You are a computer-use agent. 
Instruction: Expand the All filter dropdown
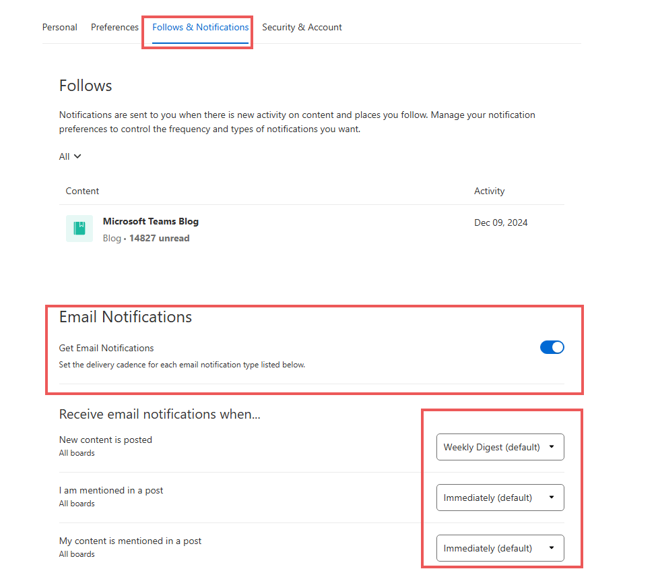point(70,156)
